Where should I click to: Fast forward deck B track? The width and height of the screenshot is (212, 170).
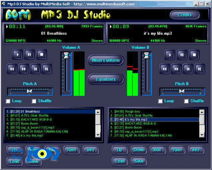tap(176, 69)
